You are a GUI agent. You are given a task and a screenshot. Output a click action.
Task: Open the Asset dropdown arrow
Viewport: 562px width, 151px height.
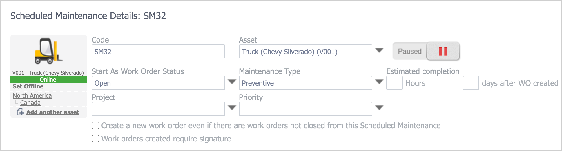pyautogui.click(x=379, y=50)
